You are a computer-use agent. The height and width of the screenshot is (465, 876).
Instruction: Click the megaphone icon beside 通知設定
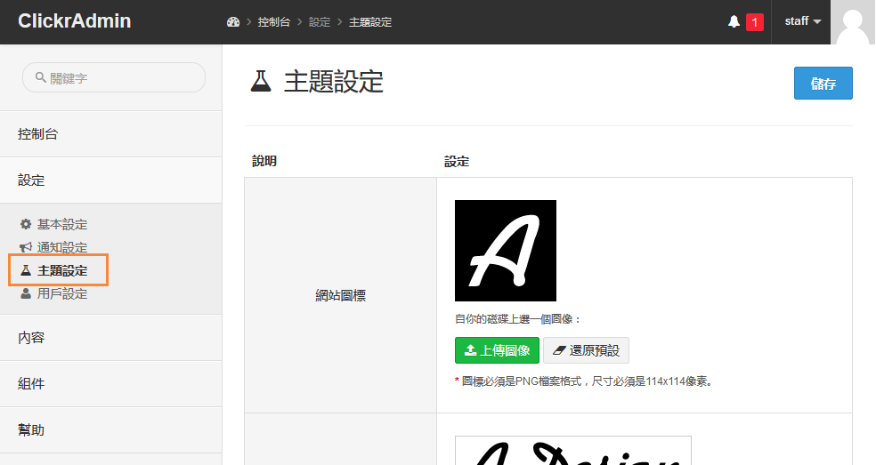point(26,247)
